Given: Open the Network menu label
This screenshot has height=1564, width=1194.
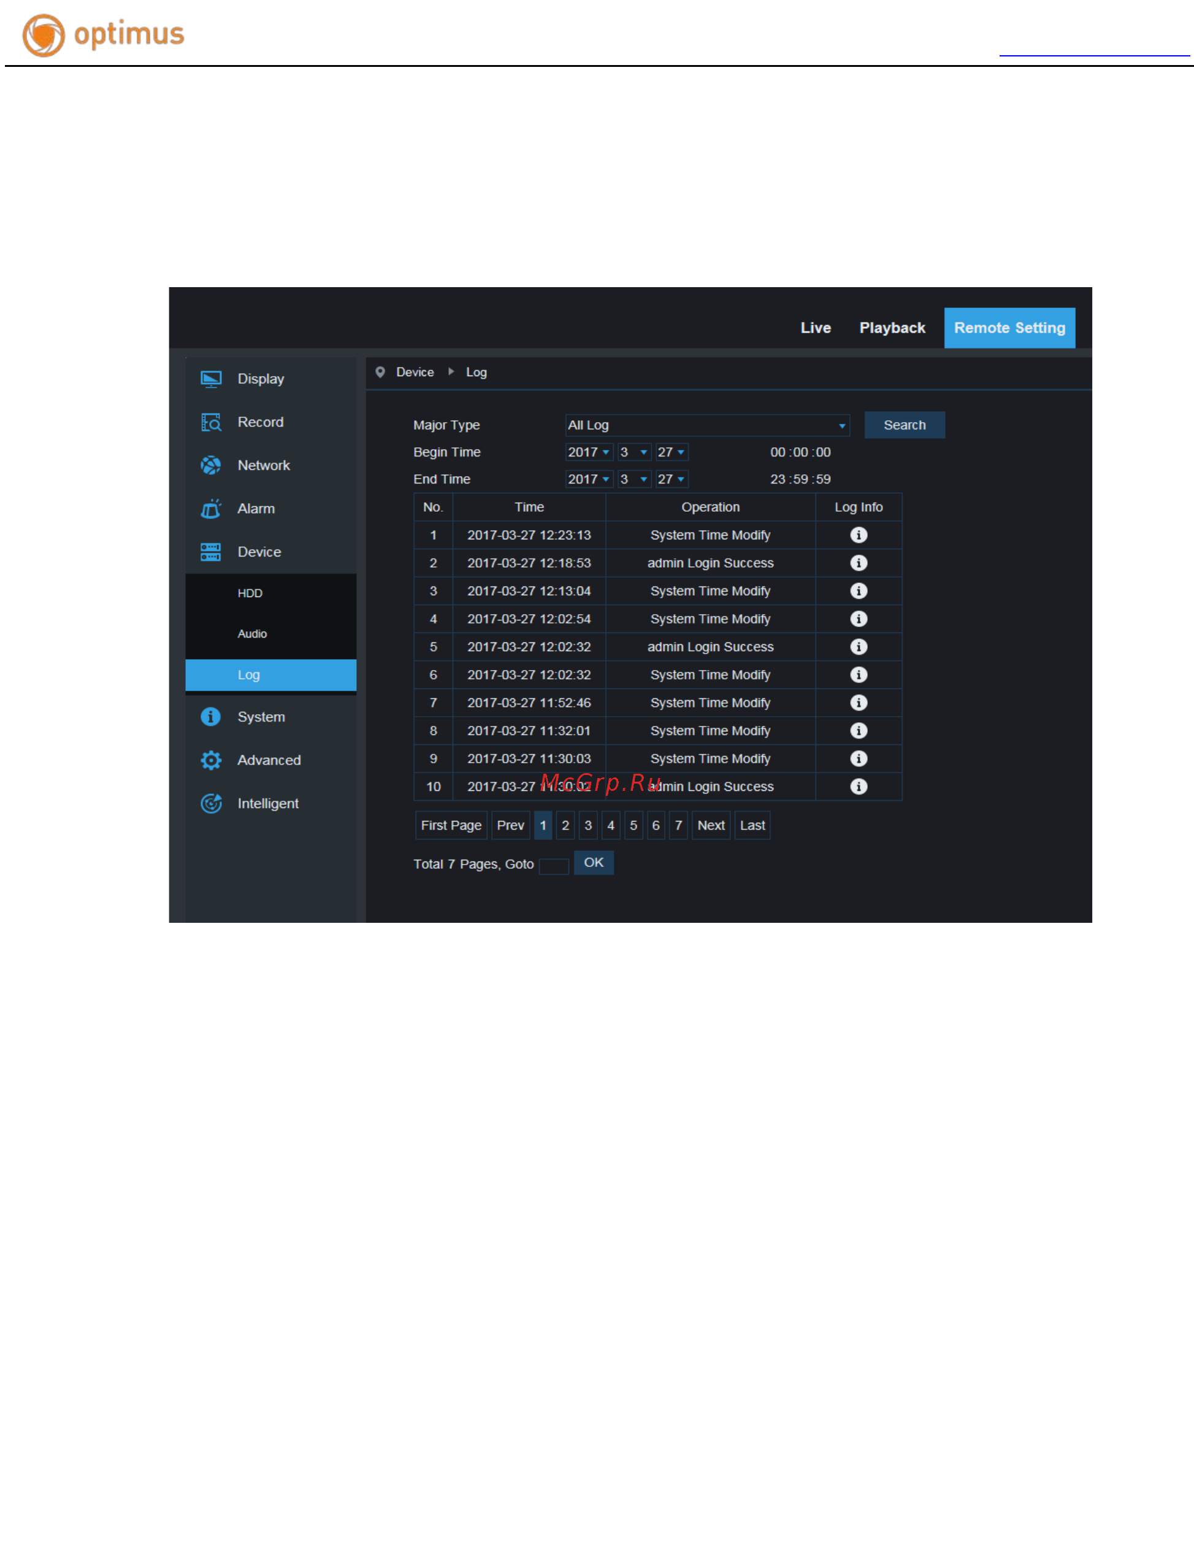Looking at the screenshot, I should coord(264,466).
